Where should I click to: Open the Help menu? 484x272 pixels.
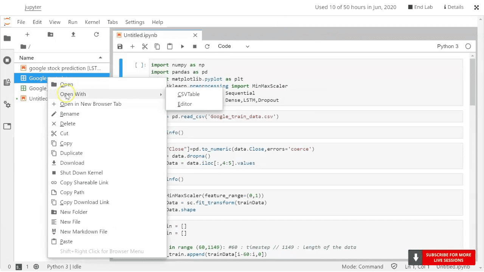click(157, 22)
